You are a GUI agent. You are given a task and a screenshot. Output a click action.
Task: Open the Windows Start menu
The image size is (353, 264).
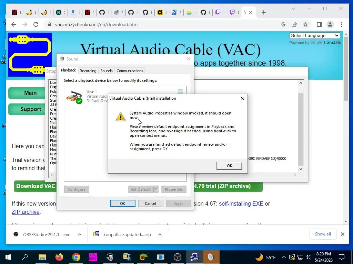(8, 257)
